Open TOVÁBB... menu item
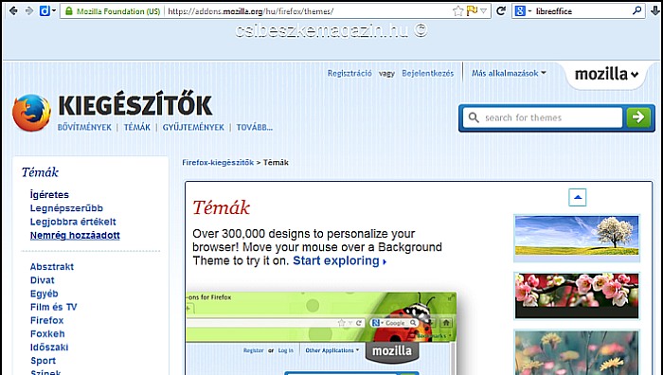The image size is (663, 375). (255, 127)
